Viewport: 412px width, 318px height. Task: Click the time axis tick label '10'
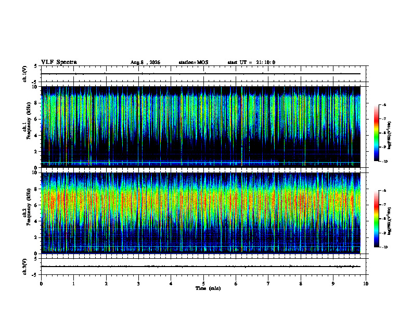366,284
